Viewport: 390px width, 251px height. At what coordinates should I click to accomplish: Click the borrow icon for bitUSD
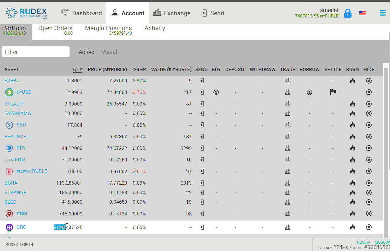309,92
